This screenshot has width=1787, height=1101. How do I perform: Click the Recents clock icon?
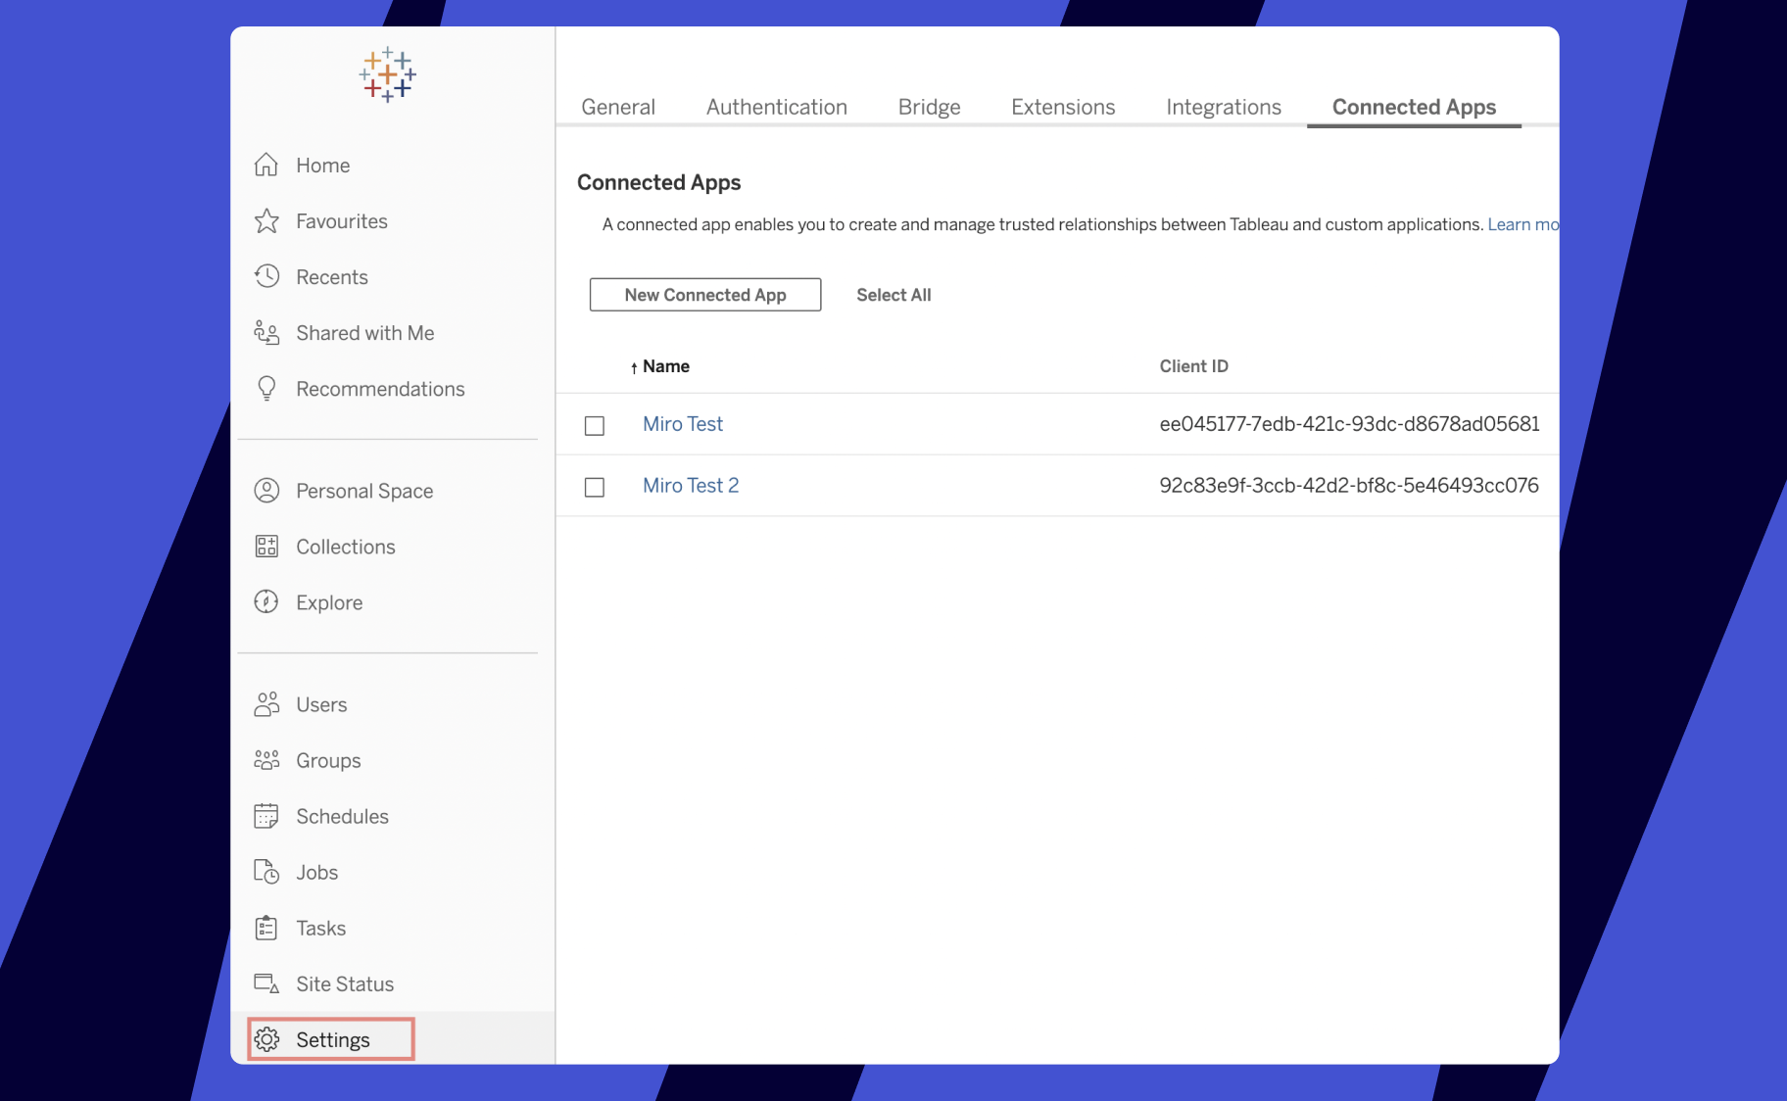coord(266,276)
